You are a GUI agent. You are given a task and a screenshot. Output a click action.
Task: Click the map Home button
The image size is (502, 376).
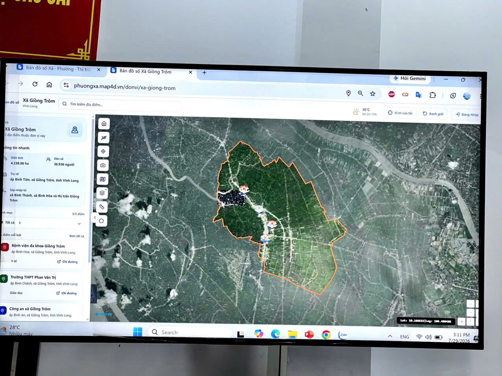pyautogui.click(x=104, y=123)
